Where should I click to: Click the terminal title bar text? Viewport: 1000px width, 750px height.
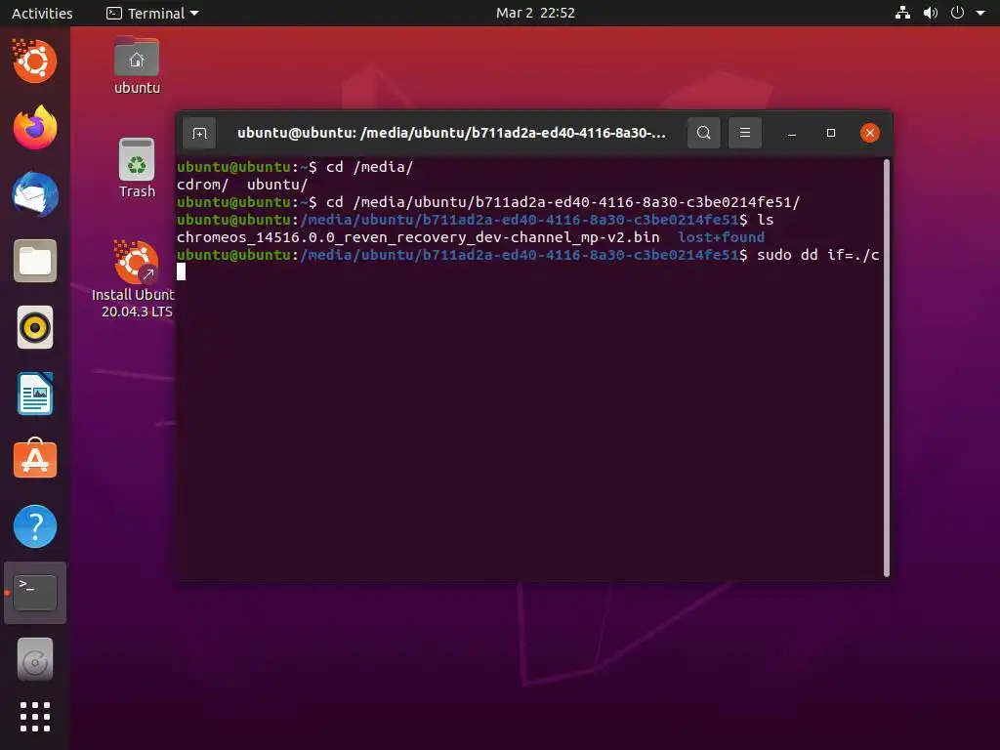click(451, 133)
